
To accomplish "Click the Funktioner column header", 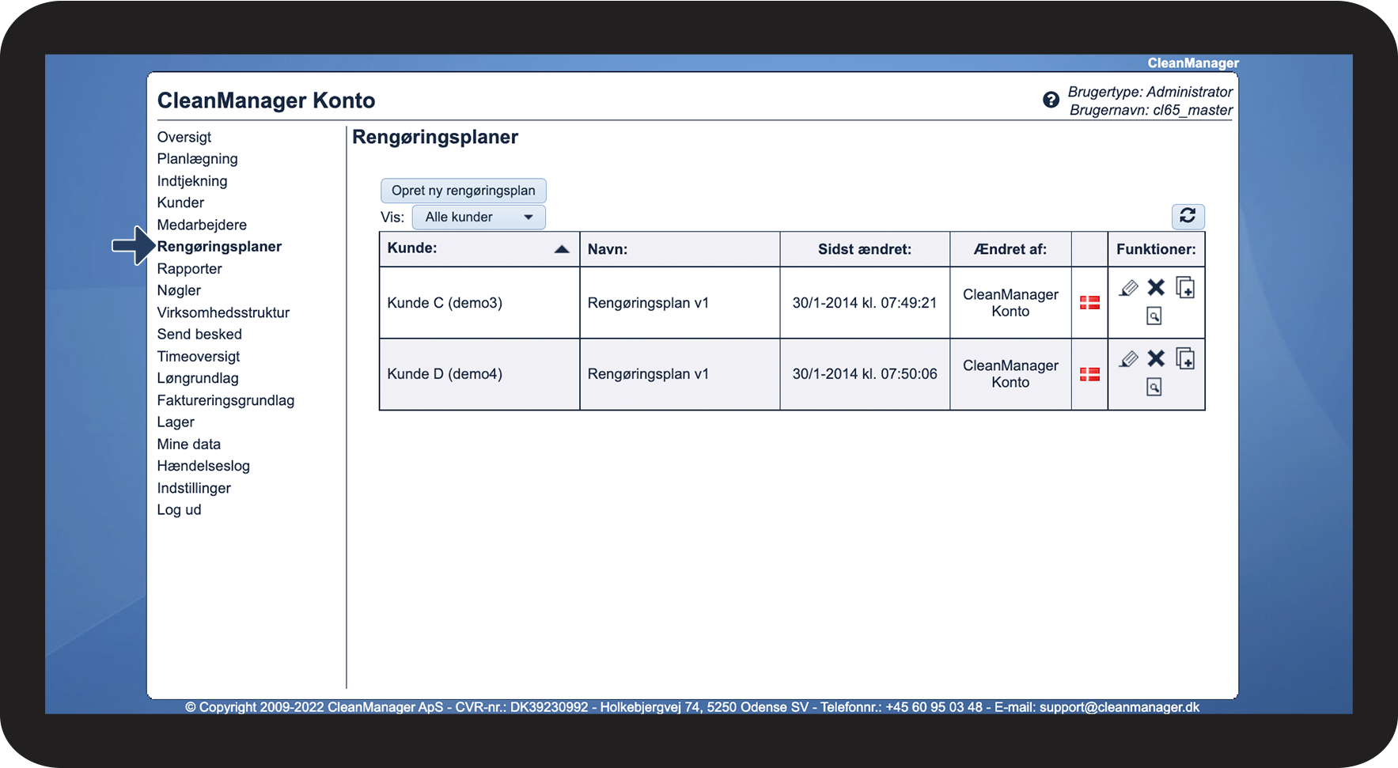I will click(x=1156, y=249).
